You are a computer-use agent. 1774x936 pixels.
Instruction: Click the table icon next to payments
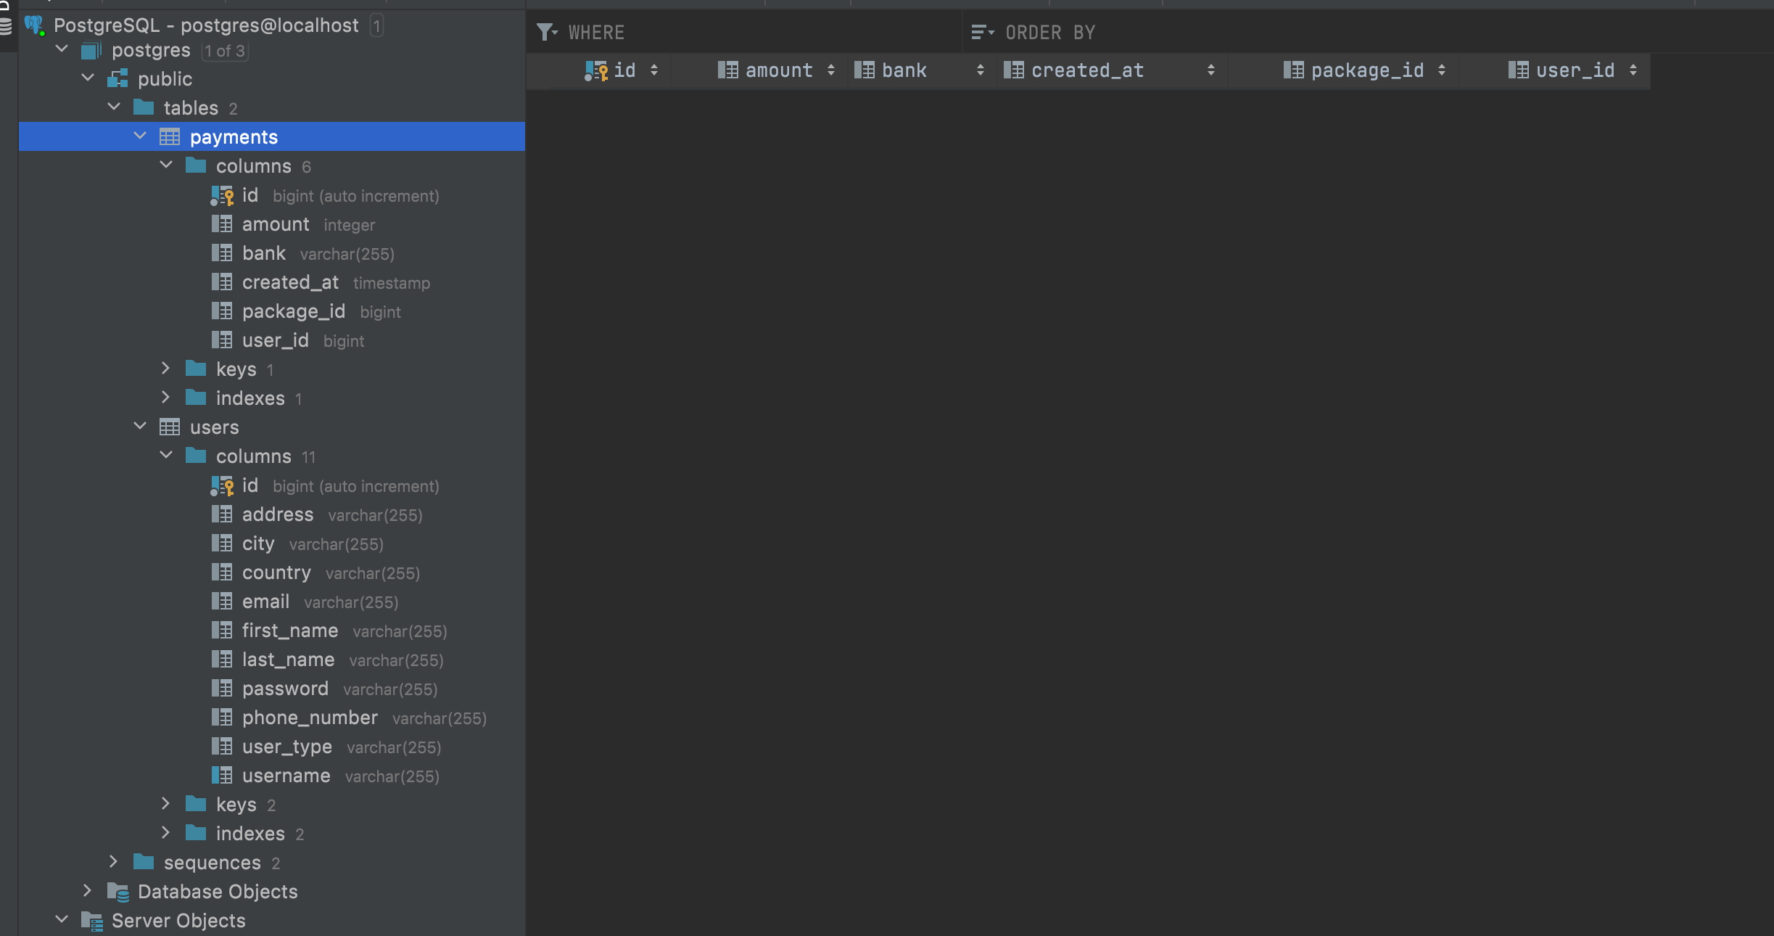171,136
